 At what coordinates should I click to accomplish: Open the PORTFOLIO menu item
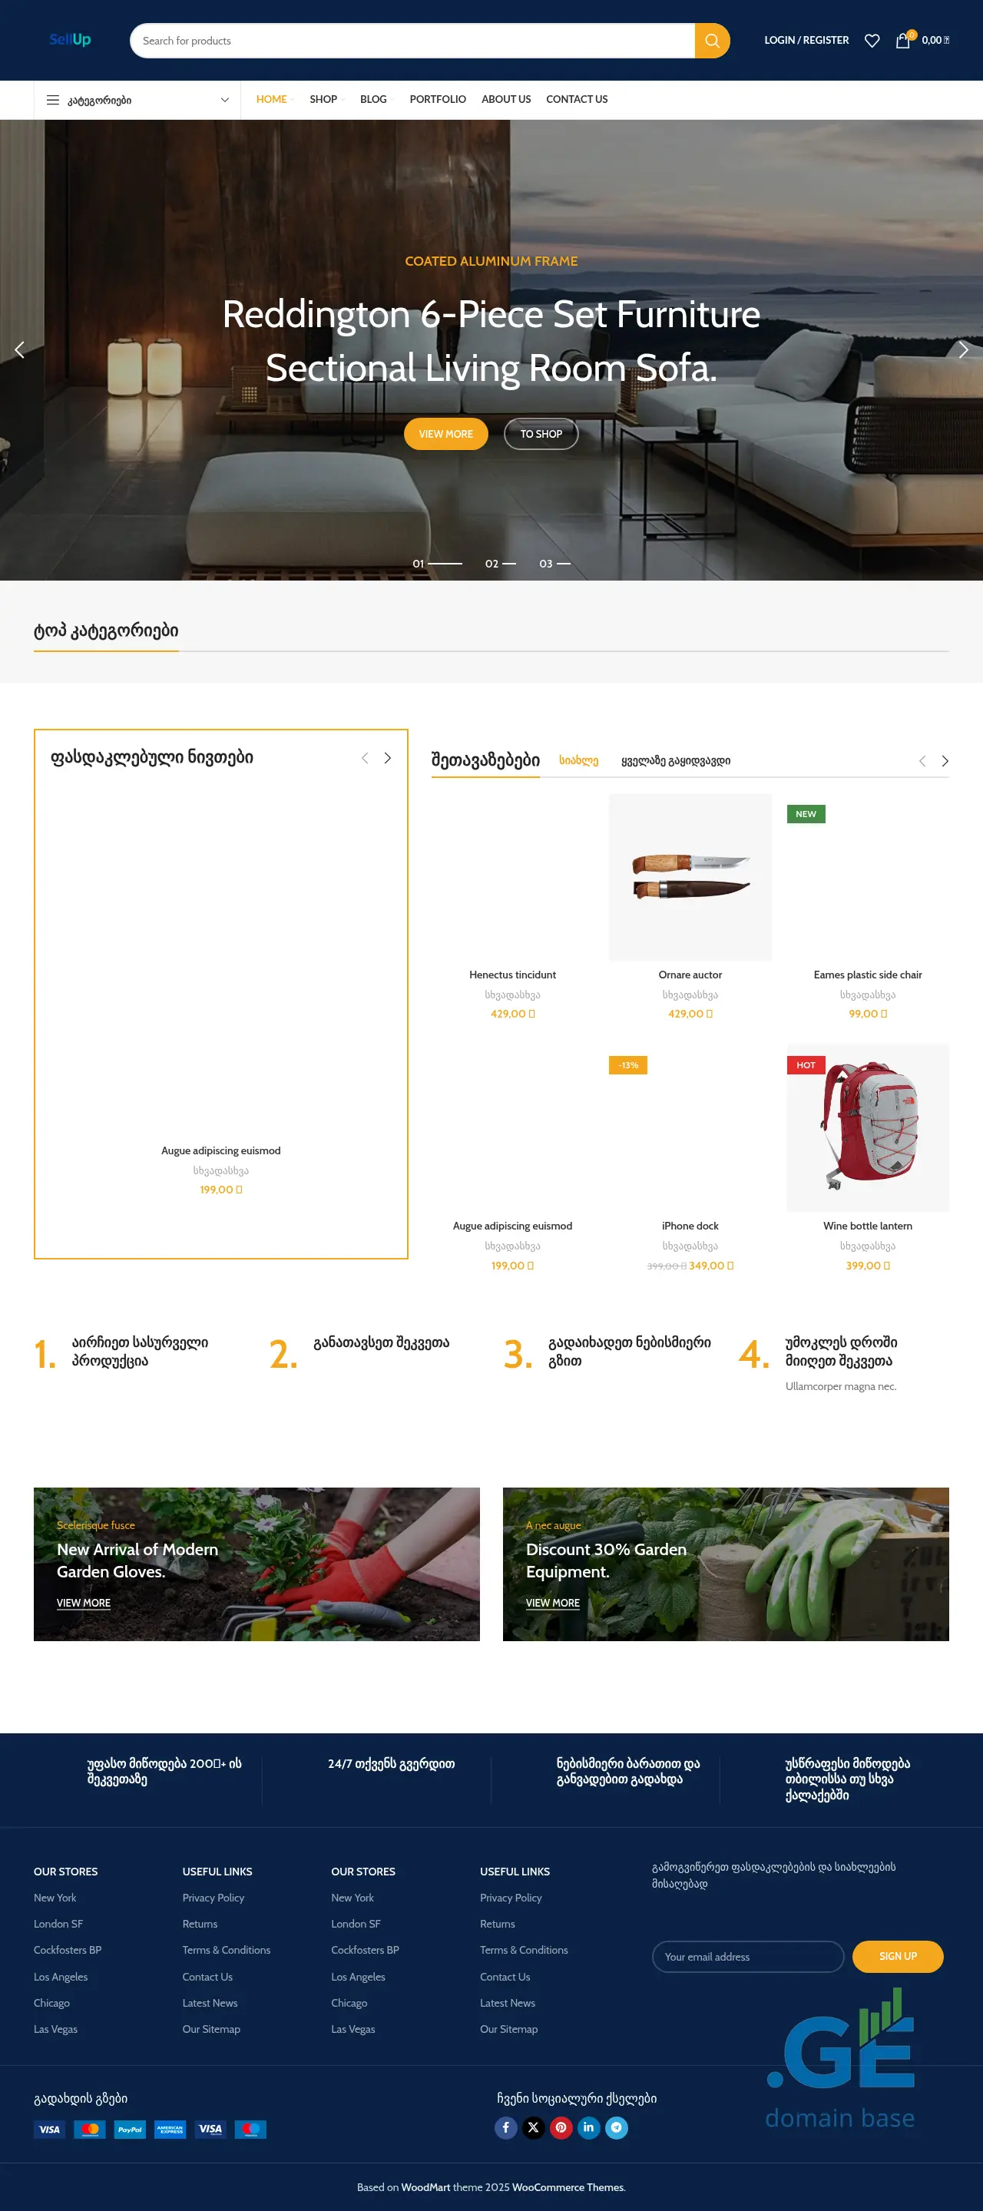[x=438, y=100]
